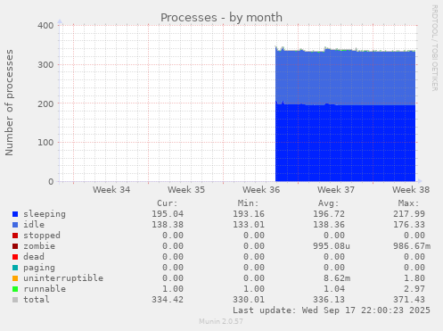Click the 'Cur:' column header
The image size is (443, 331).
168,203
